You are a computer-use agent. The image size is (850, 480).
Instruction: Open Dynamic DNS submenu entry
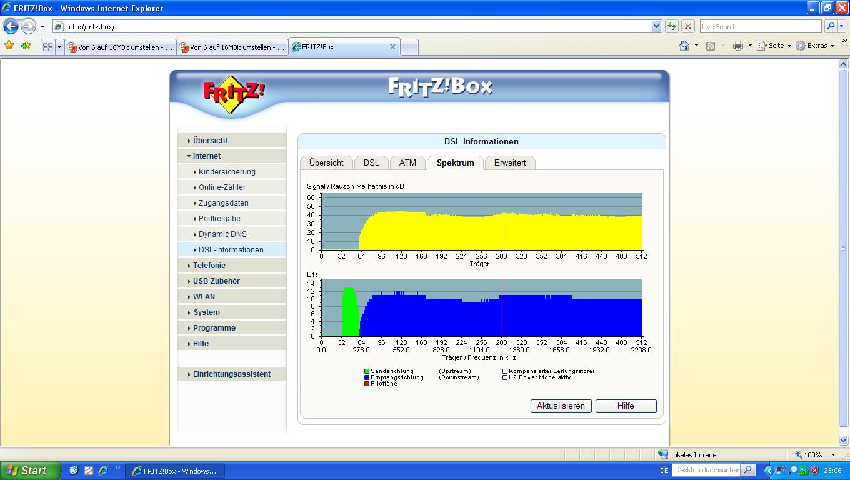click(x=232, y=234)
